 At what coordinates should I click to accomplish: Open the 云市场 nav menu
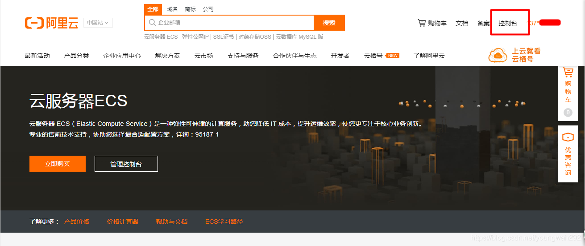pyautogui.click(x=204, y=56)
